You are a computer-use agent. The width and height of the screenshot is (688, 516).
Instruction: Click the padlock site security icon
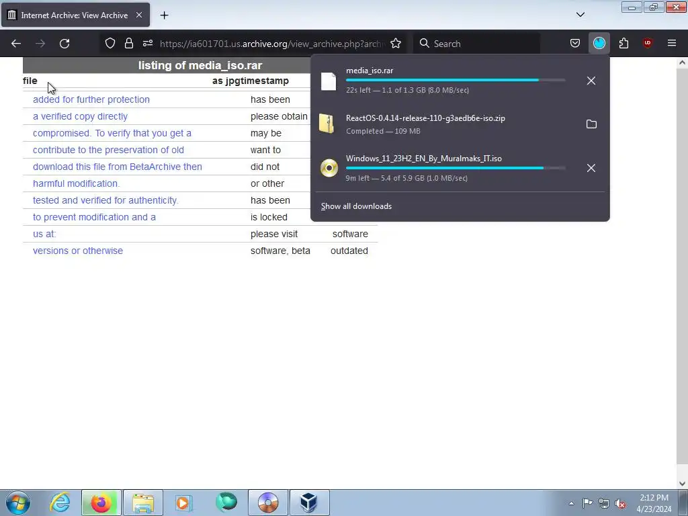click(x=128, y=43)
